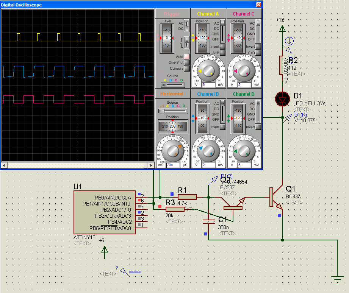Select resistor R1 in the schematic
349x293 pixels.
(187, 197)
